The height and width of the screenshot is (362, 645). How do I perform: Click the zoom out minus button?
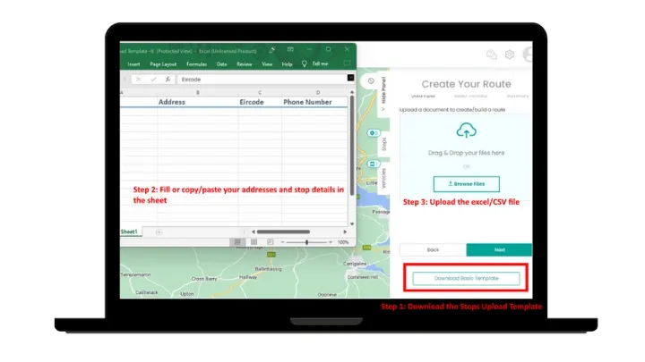coord(282,242)
